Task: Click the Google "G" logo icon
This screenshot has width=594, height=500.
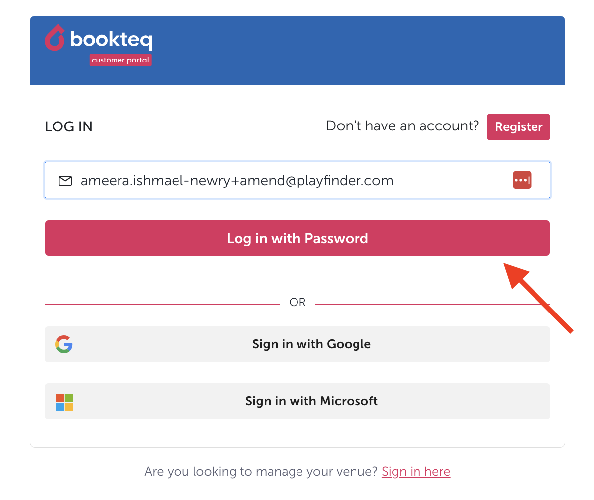Action: click(x=64, y=344)
